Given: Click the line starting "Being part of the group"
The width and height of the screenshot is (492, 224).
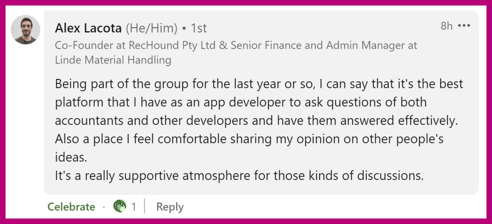Looking at the screenshot, I should [x=259, y=85].
